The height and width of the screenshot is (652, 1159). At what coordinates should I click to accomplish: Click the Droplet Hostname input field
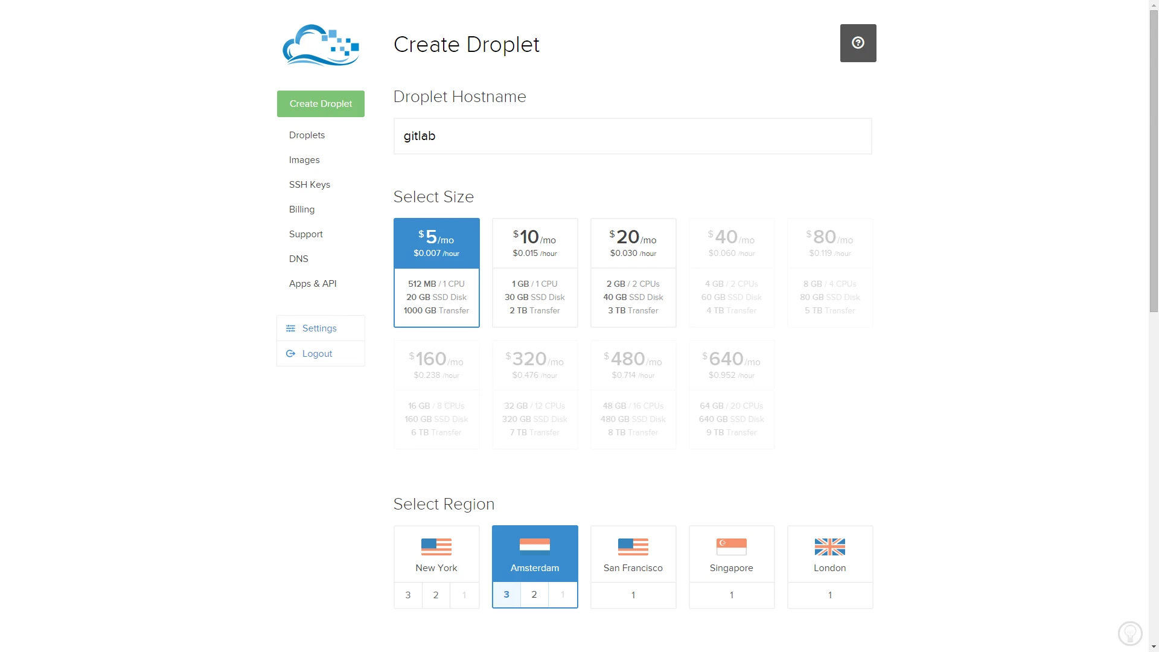pyautogui.click(x=633, y=136)
